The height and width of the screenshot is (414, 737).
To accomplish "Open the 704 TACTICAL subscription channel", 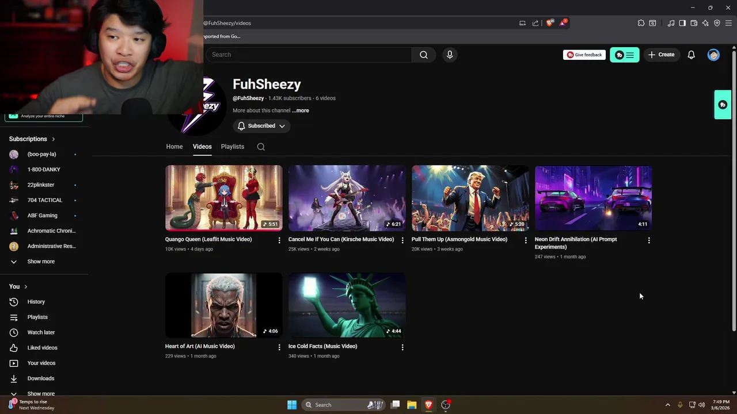I will point(44,200).
